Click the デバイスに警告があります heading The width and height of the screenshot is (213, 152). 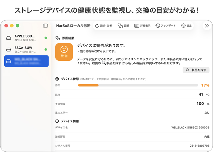click(102, 45)
